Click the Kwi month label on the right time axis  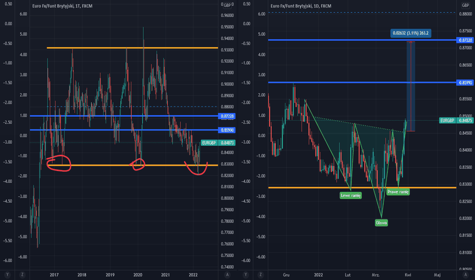point(408,275)
